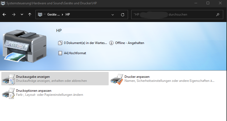
Task: Go back with the left arrow button
Action: click(4, 14)
